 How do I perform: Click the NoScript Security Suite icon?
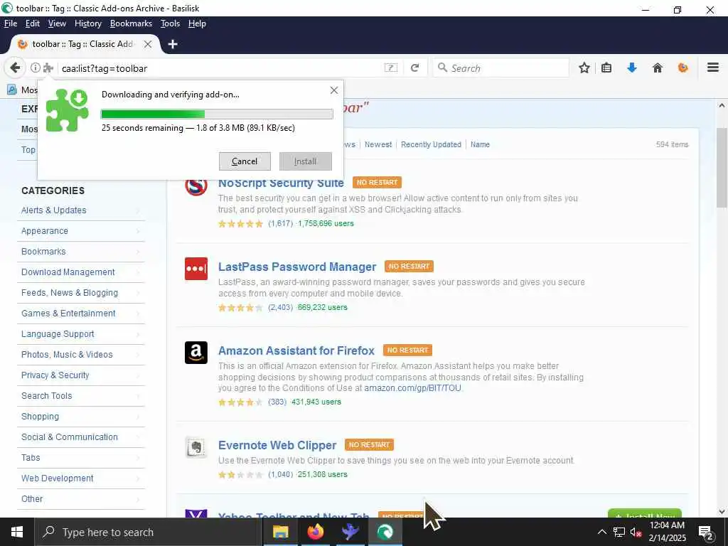[x=196, y=185]
